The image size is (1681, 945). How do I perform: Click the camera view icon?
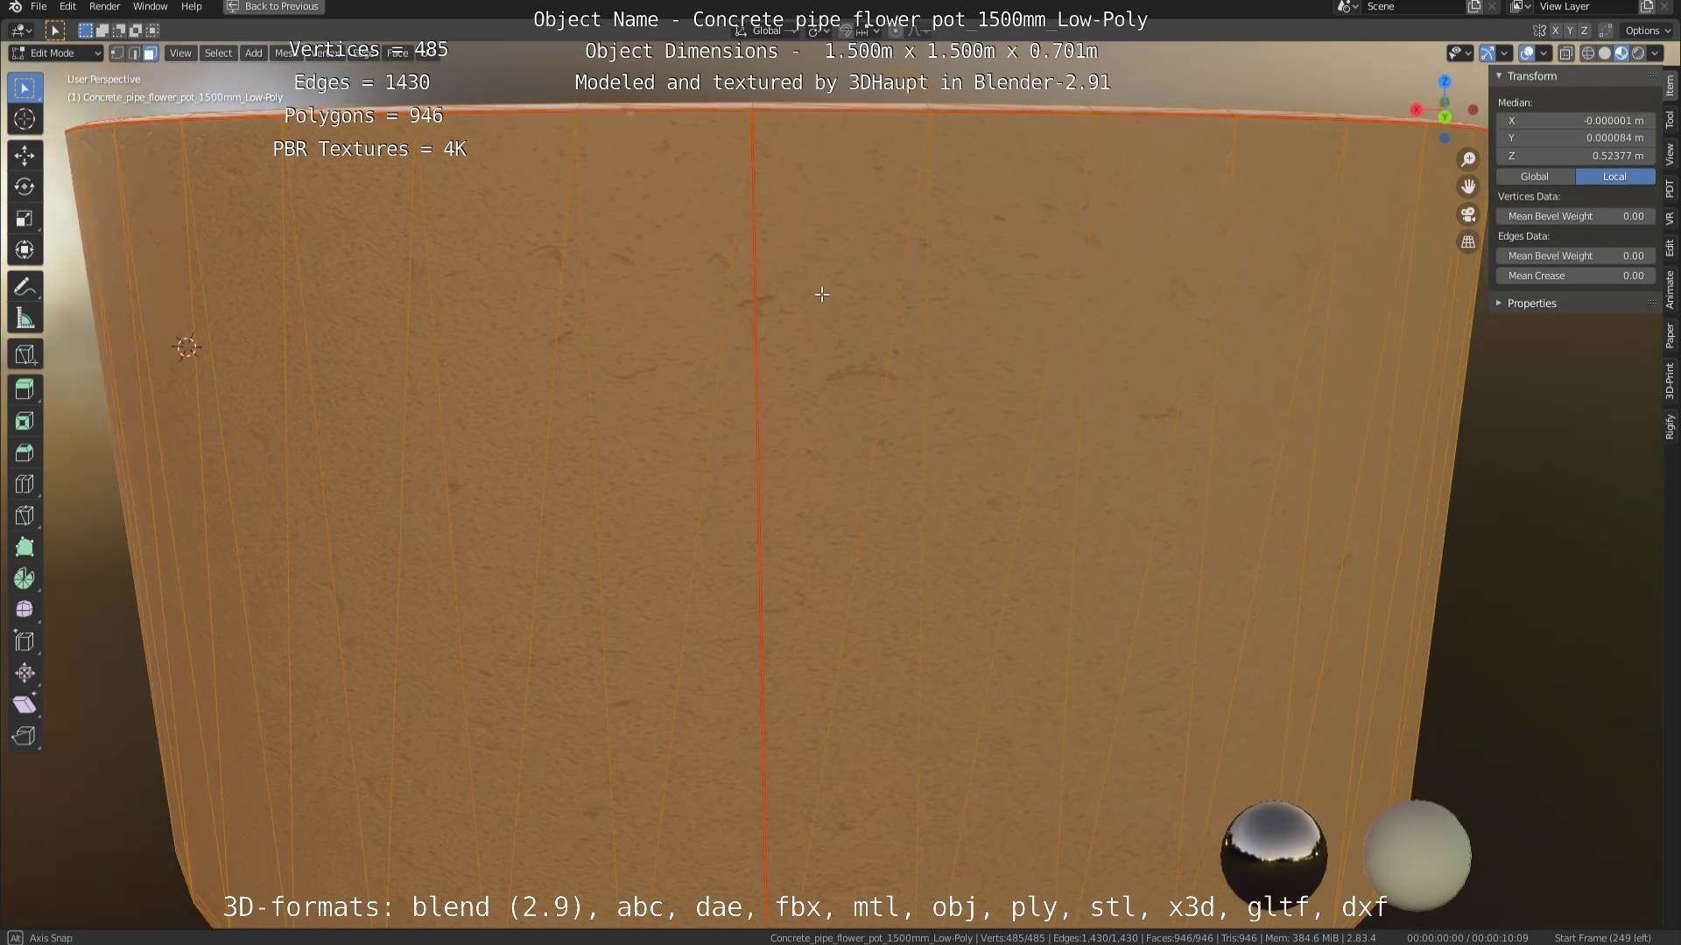(x=1468, y=214)
